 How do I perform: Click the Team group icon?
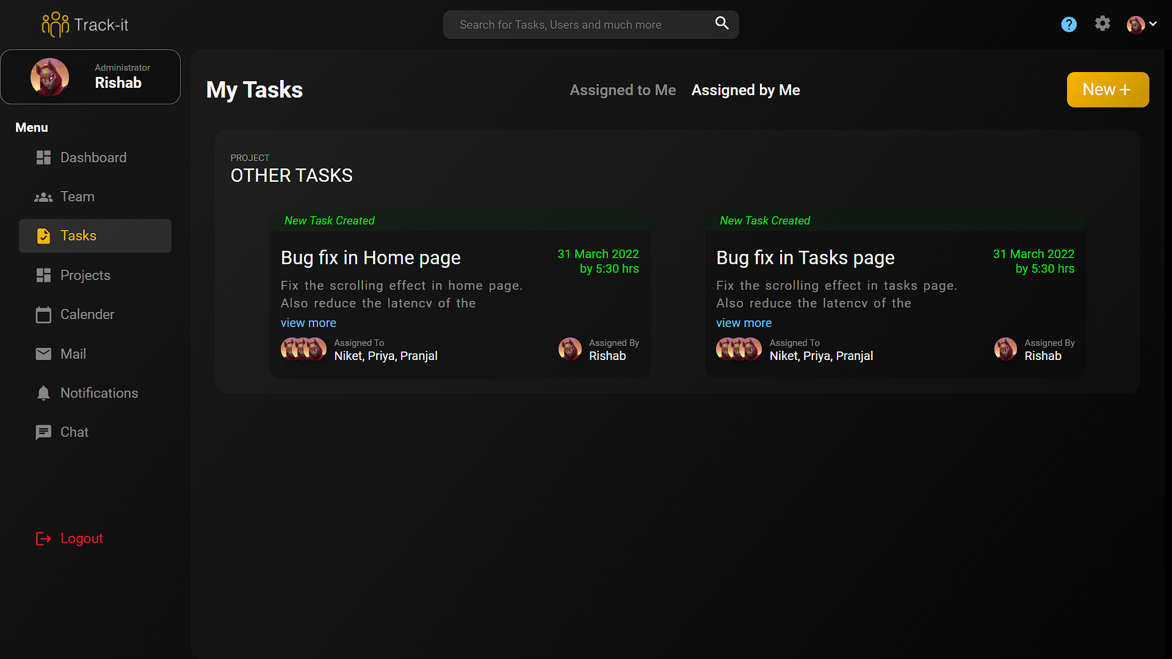click(x=43, y=197)
